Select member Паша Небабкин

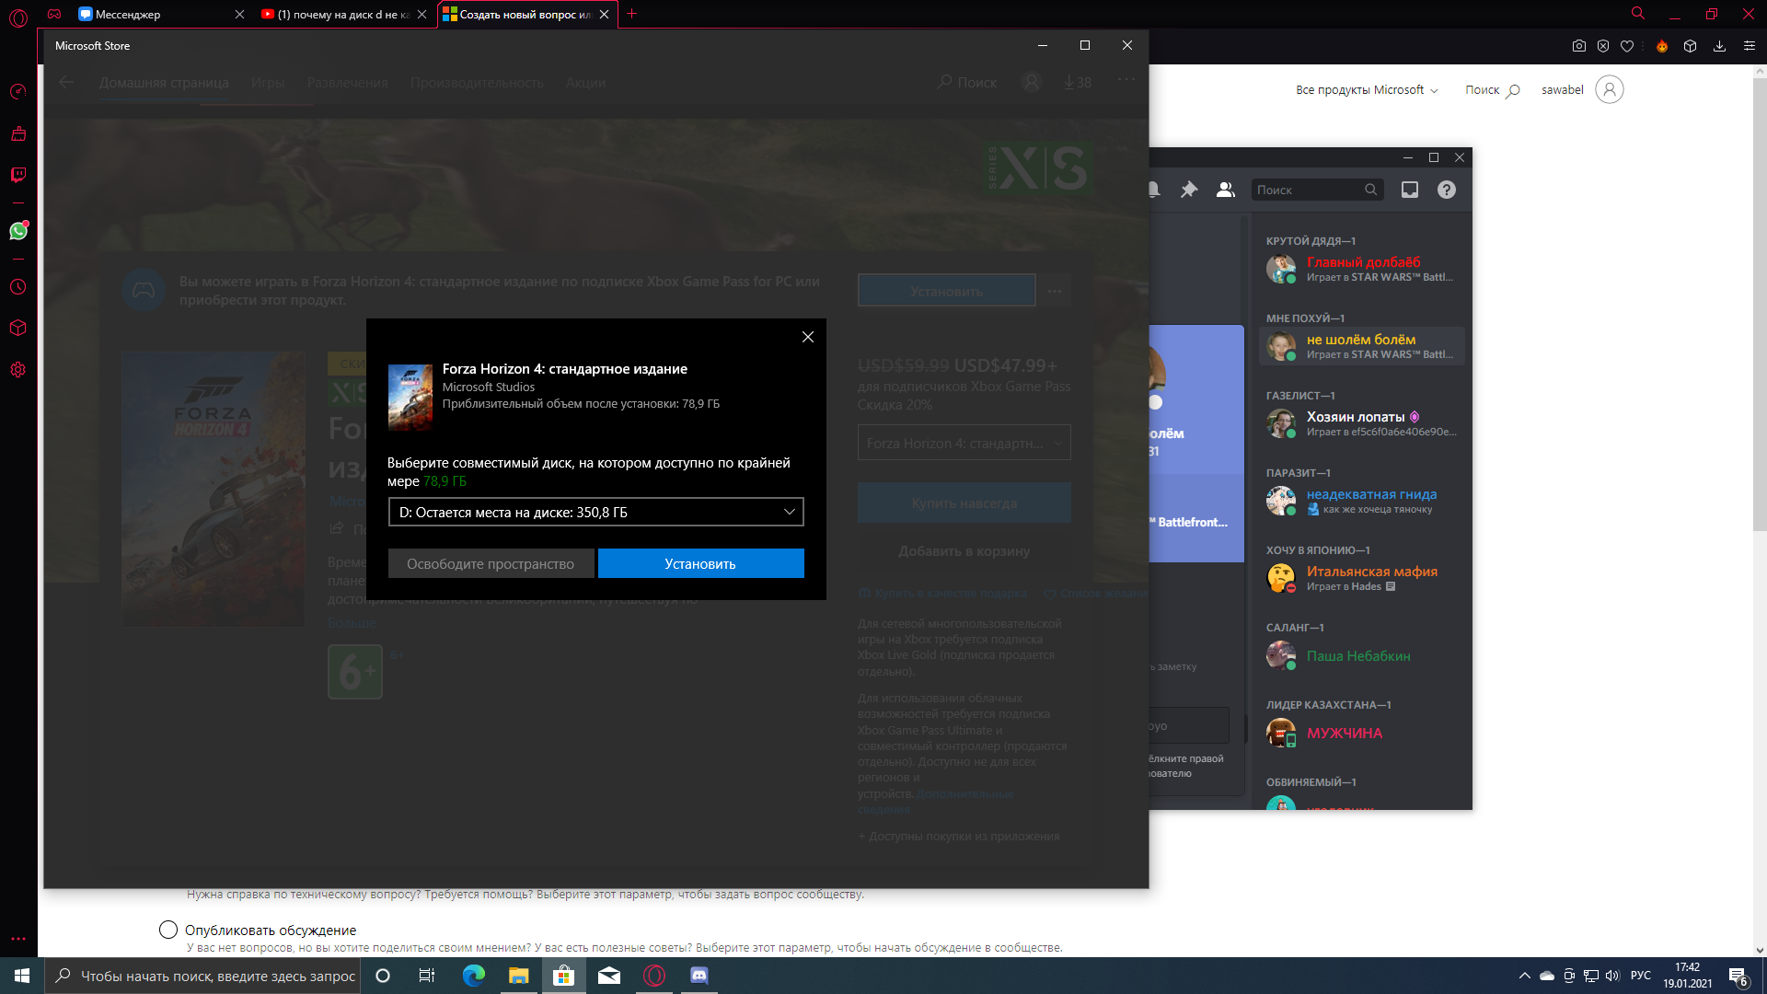tap(1362, 655)
